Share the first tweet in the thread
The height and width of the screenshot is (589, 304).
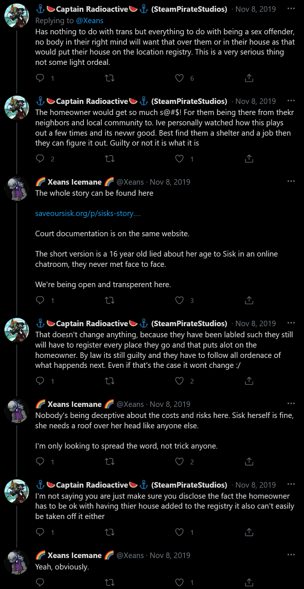coord(249,78)
